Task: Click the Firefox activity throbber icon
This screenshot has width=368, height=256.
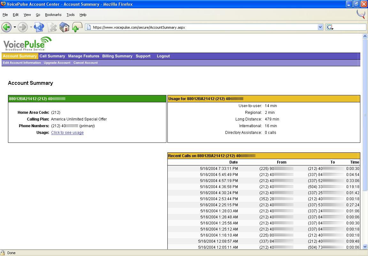Action: [x=361, y=14]
